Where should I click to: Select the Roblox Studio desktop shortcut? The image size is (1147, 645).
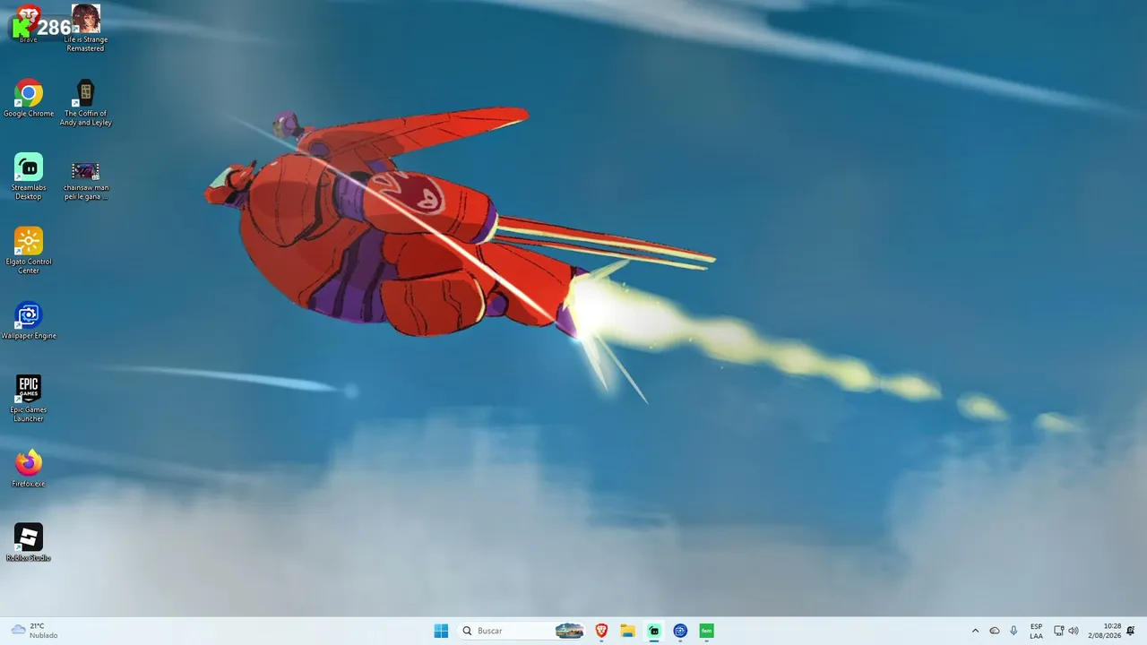click(29, 543)
